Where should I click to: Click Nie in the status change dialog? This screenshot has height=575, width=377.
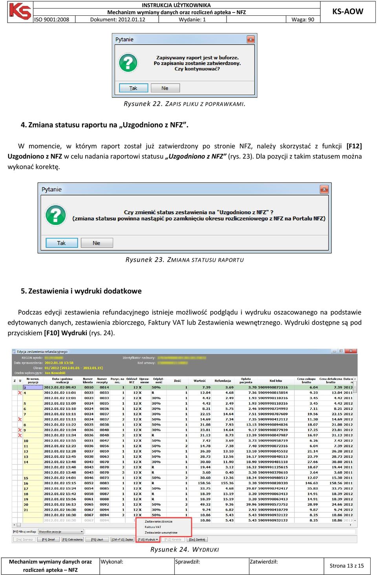point(97,243)
